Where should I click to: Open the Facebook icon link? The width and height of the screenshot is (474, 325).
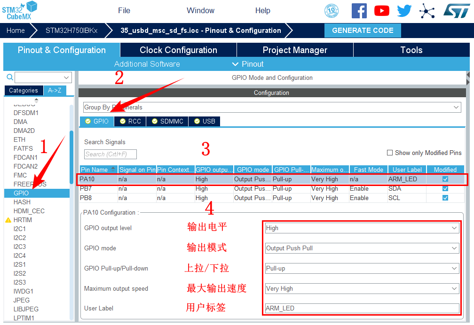[359, 11]
